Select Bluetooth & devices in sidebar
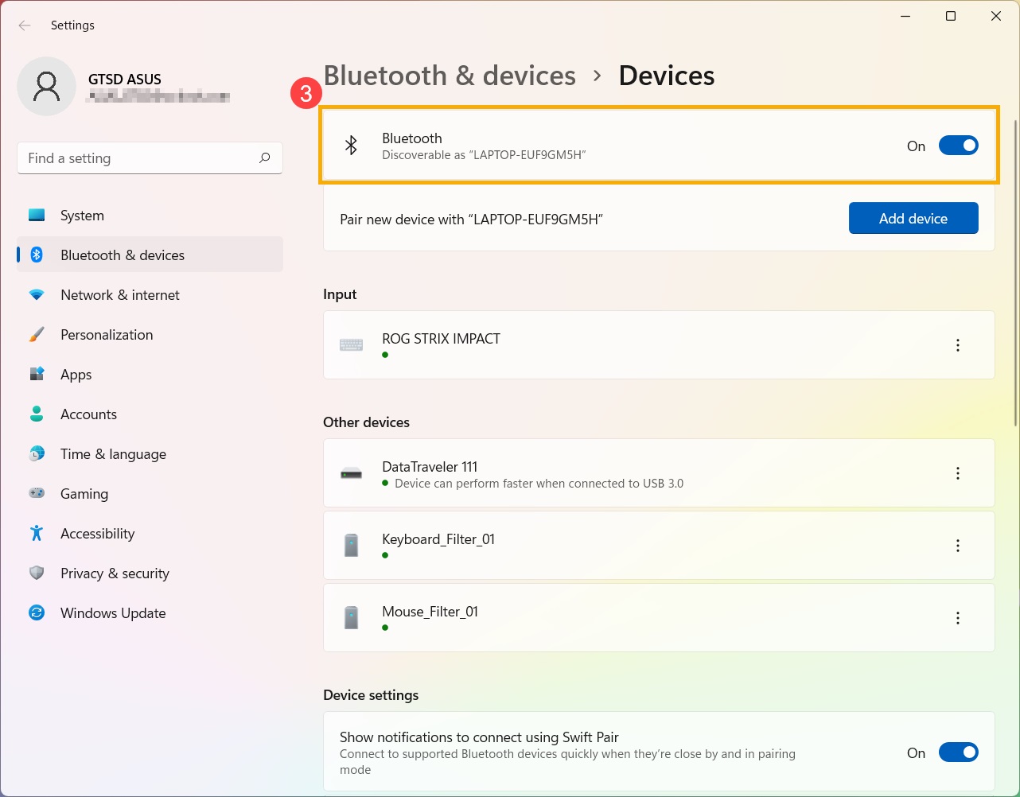Viewport: 1020px width, 797px height. (x=150, y=255)
